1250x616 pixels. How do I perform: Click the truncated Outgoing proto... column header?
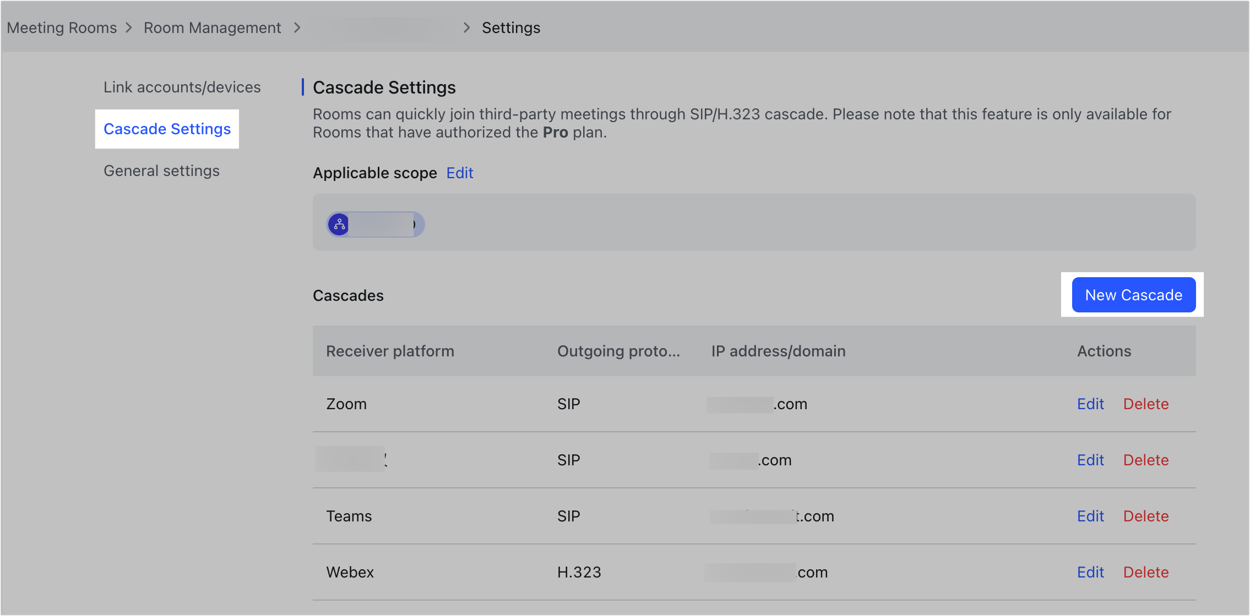coord(618,351)
